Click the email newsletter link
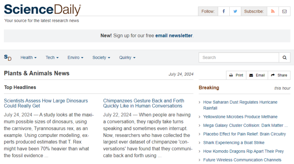This screenshot has width=294, height=164. pos(174,36)
